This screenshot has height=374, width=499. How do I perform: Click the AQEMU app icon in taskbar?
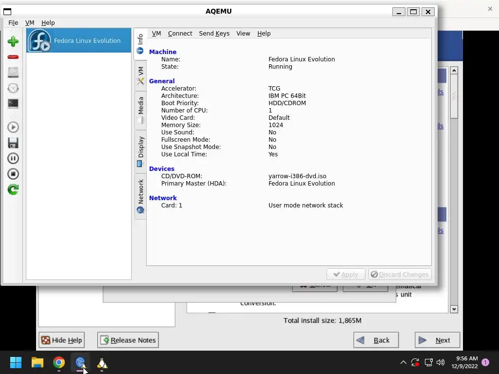pos(80,362)
